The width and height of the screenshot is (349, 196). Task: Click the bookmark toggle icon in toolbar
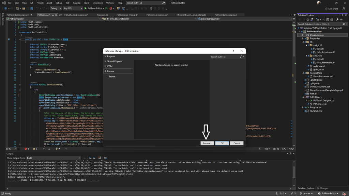tap(151, 9)
